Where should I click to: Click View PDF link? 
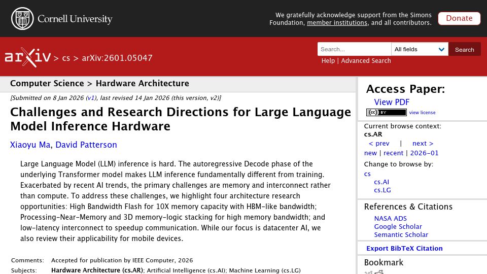click(392, 102)
